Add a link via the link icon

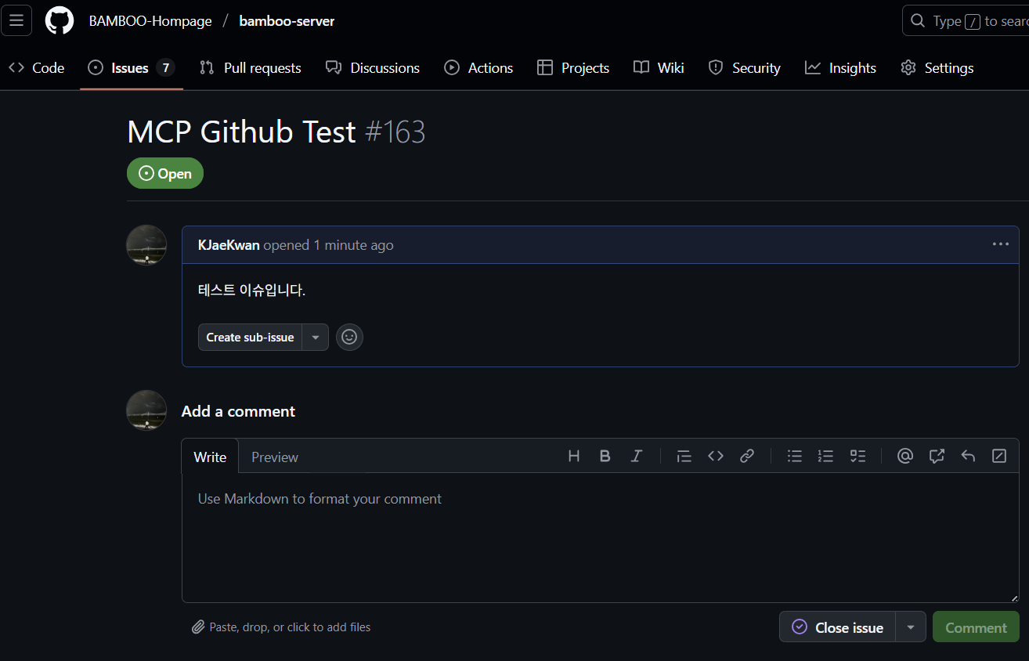click(x=747, y=456)
